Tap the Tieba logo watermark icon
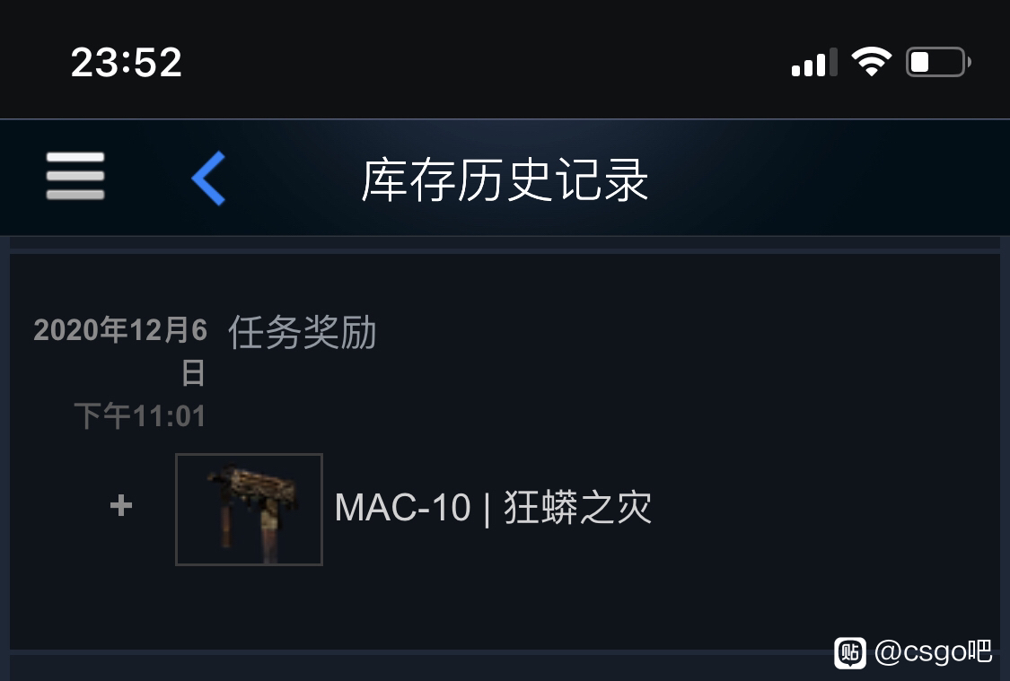The image size is (1010, 681). coord(850,652)
